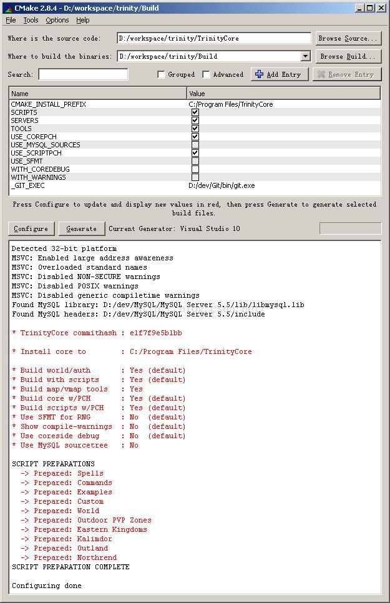Select the USE_MYSQL_SOURCES entry name
This screenshot has height=603, width=390.
46,145
